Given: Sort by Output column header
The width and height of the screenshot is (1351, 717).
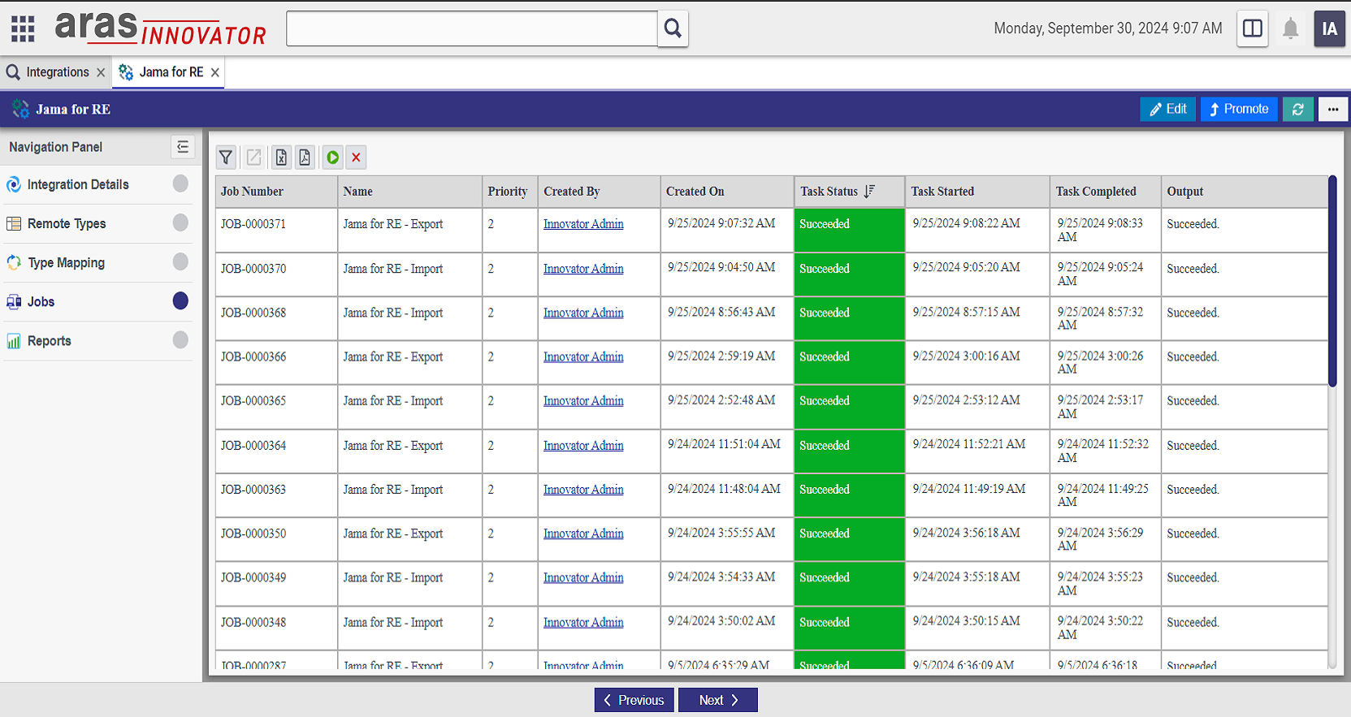Looking at the screenshot, I should [x=1245, y=192].
